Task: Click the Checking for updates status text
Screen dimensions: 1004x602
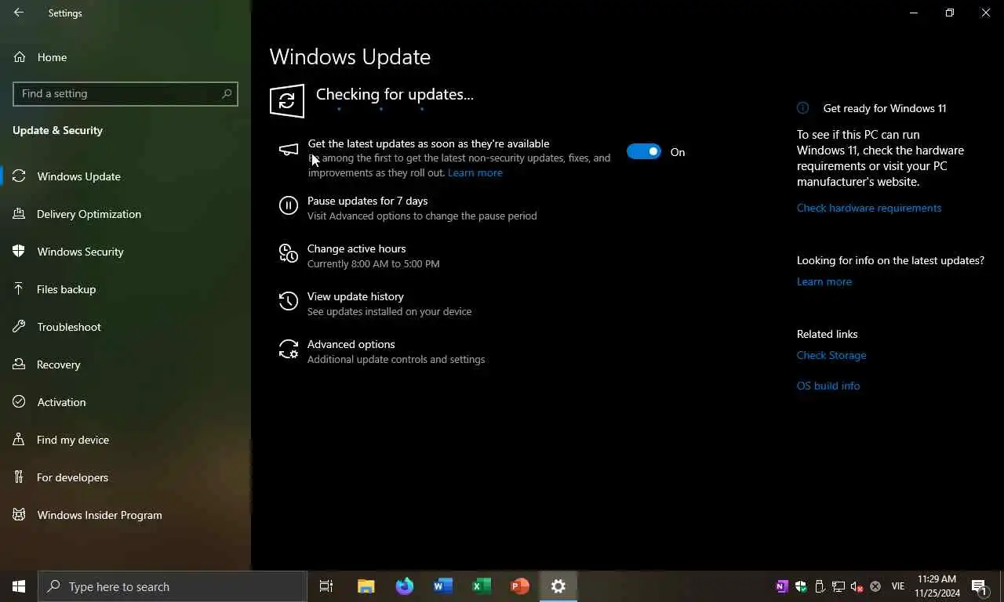Action: 395,94
